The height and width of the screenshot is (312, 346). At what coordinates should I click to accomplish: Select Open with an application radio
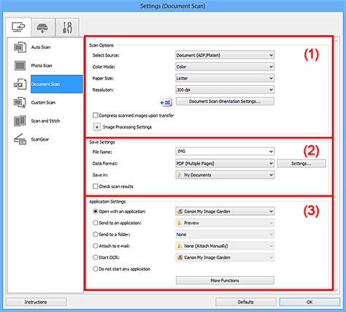[96, 211]
